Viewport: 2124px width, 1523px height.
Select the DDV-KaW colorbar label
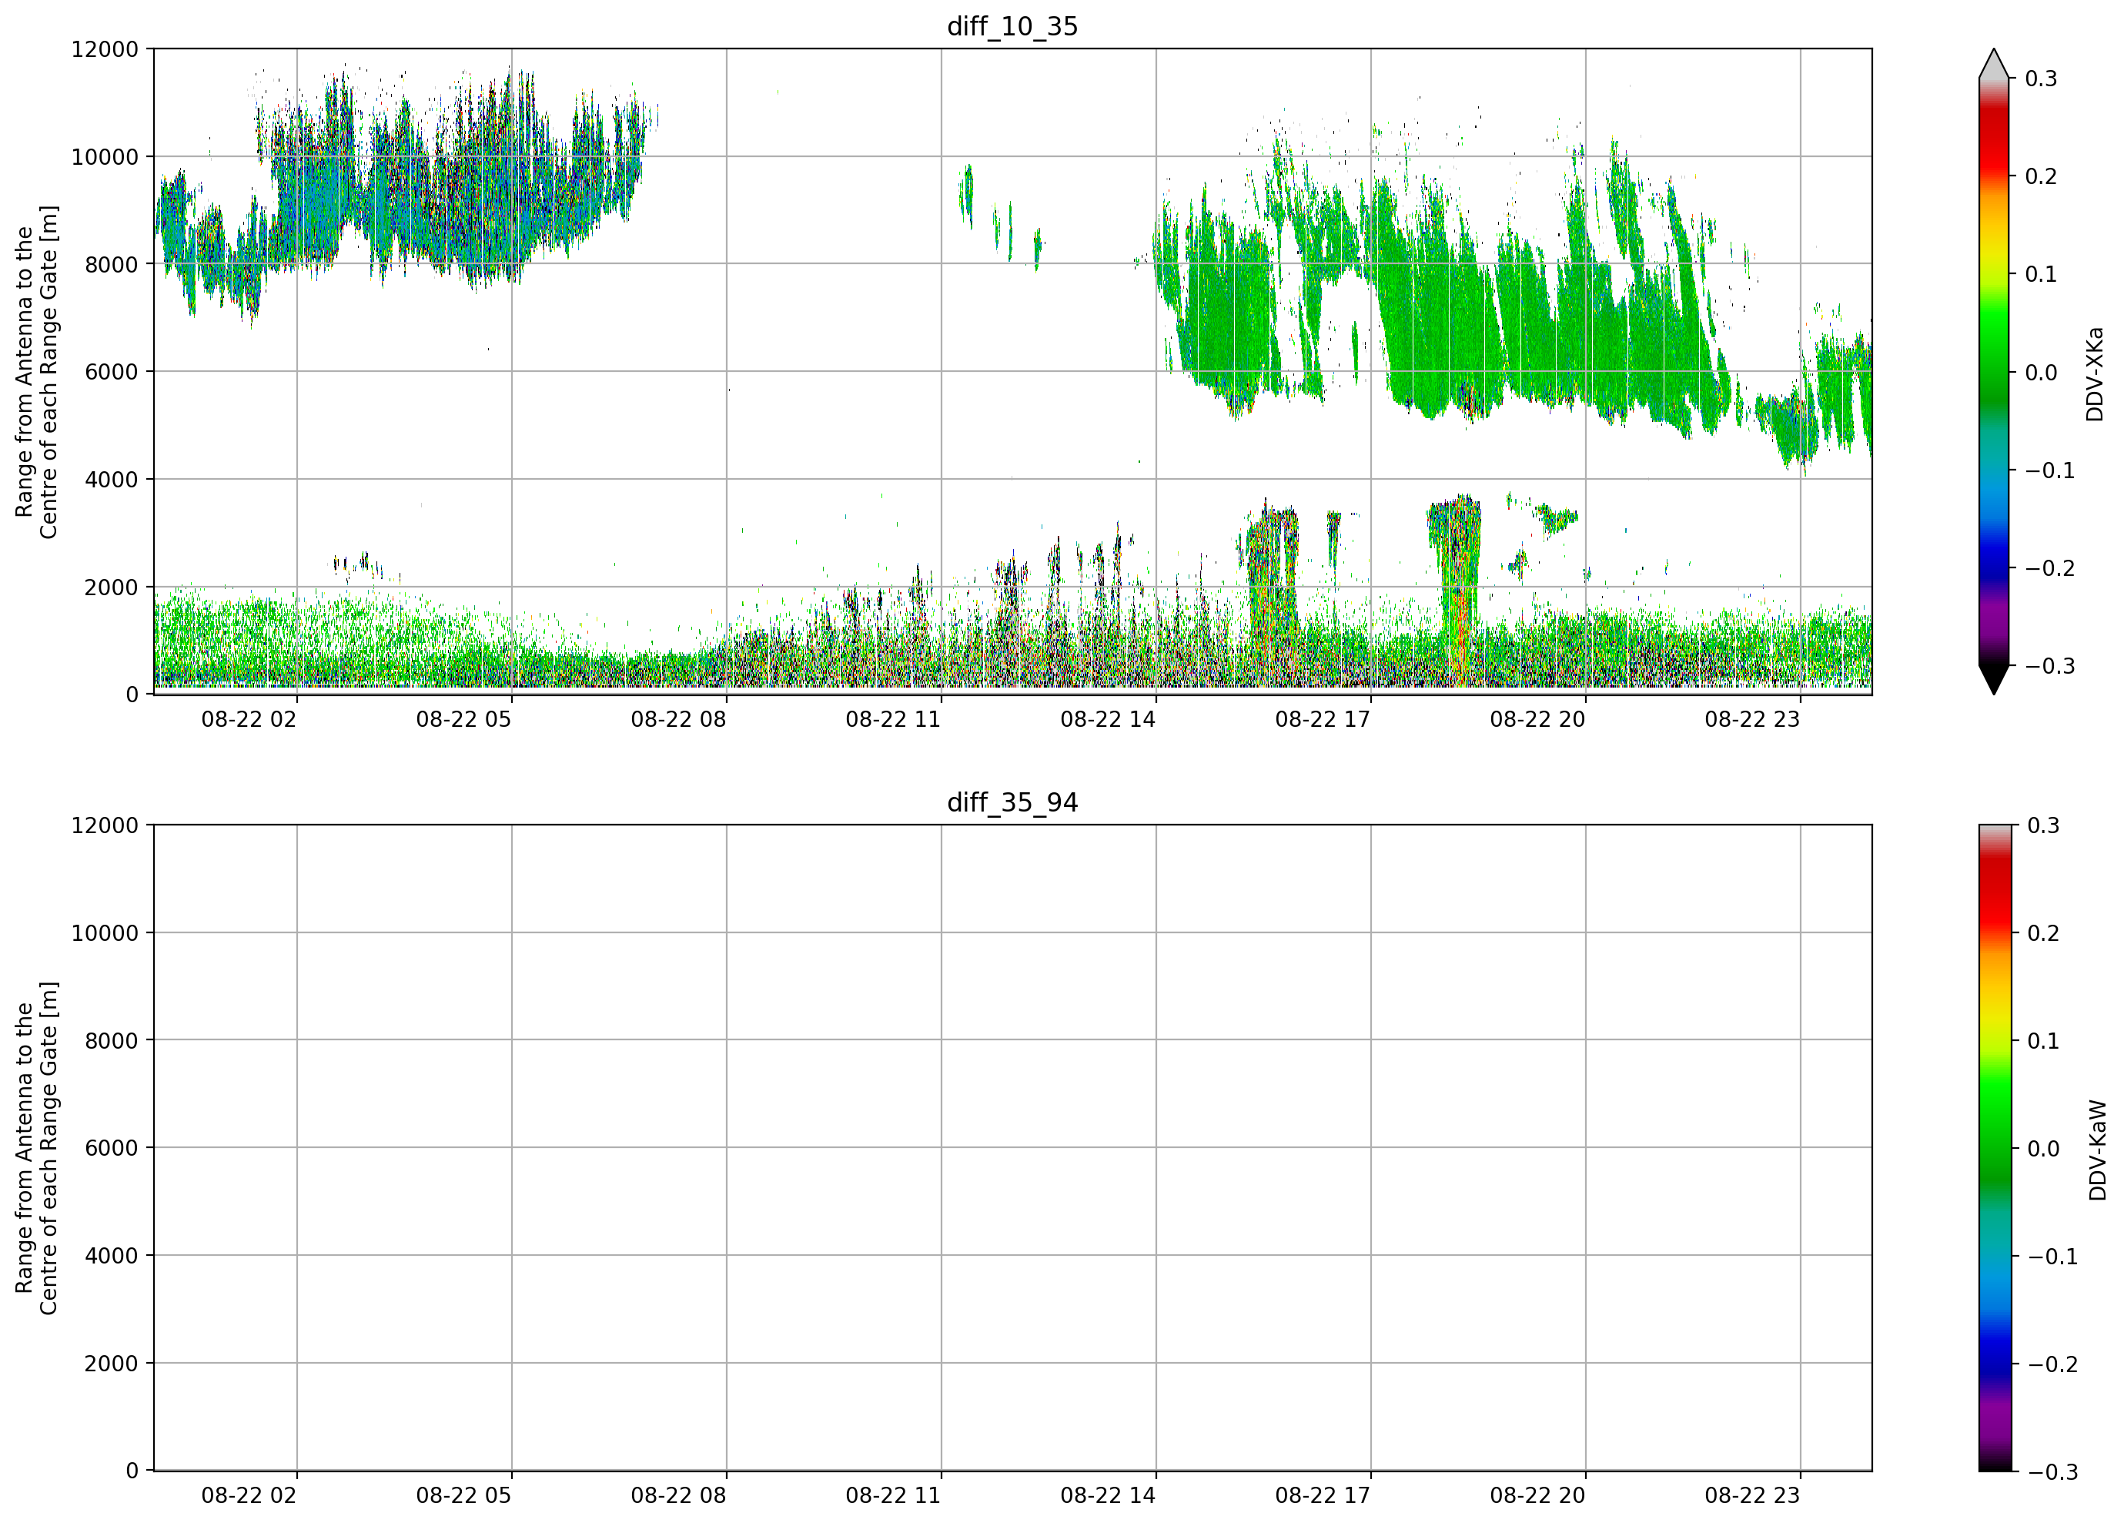click(x=2098, y=1150)
